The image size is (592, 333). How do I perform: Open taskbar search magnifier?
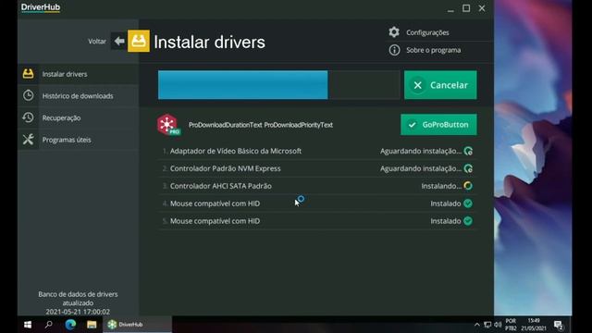[49, 325]
